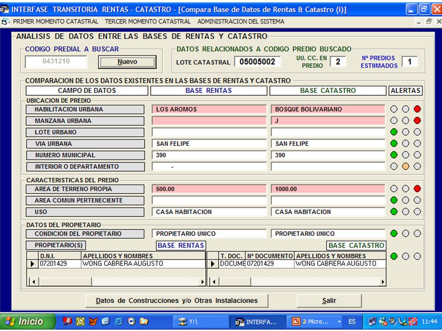This screenshot has height=331, width=442.
Task: Click the codigo predial field showing 0431210
Action: pos(56,62)
